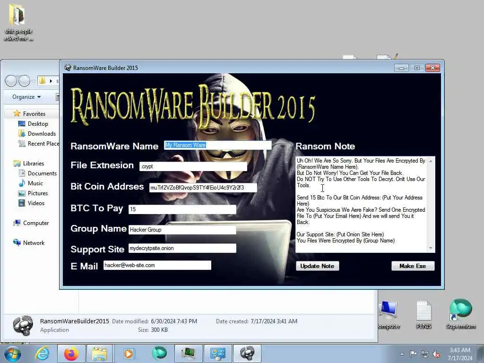Click the E Mail input field
This screenshot has width=484, height=363.
click(157, 265)
